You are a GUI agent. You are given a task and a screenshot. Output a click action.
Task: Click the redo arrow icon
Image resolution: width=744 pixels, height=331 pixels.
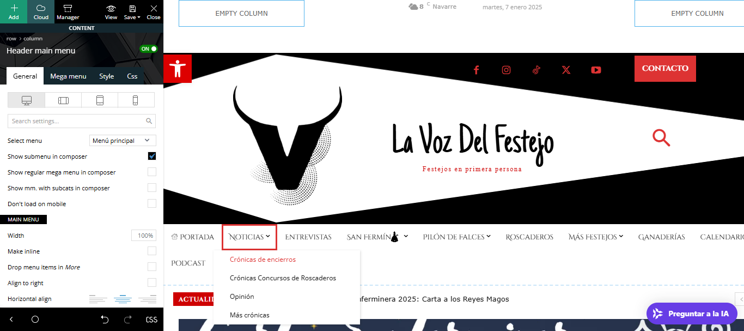coord(128,320)
